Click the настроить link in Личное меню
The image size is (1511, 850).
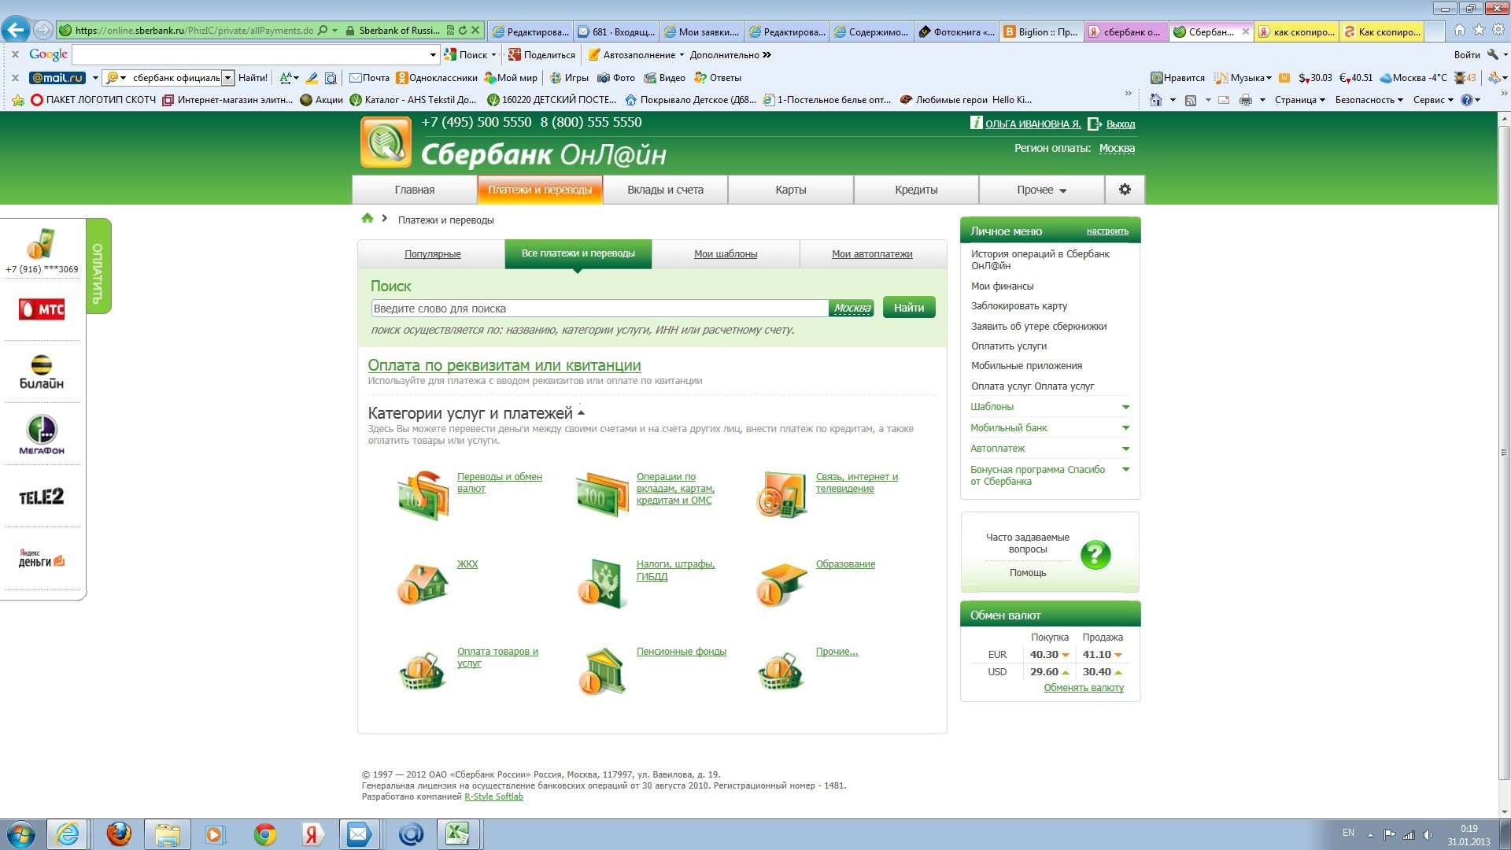click(1107, 231)
